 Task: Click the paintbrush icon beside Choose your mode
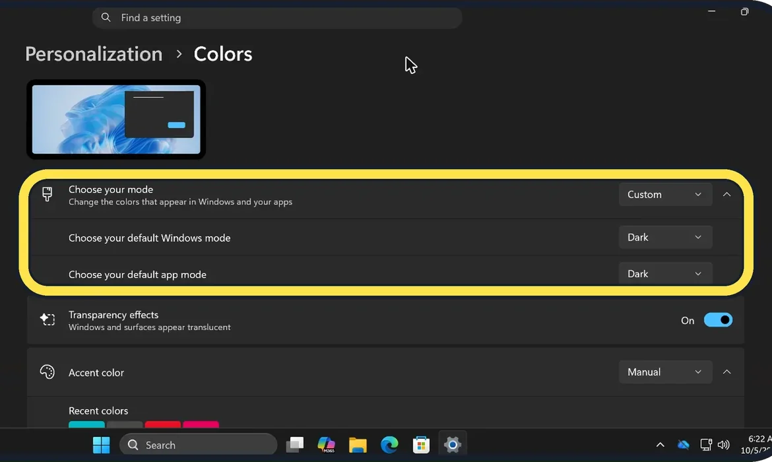pyautogui.click(x=48, y=195)
